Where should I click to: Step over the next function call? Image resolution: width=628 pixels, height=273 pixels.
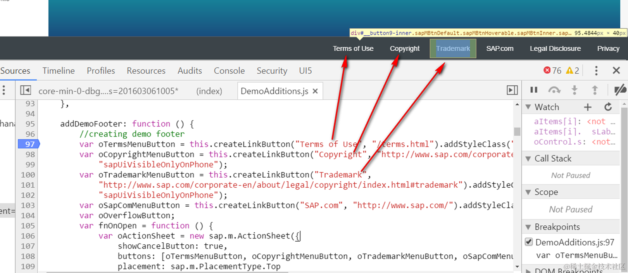click(554, 90)
